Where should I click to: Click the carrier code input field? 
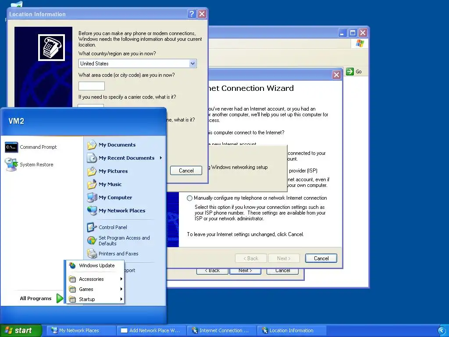pyautogui.click(x=91, y=106)
